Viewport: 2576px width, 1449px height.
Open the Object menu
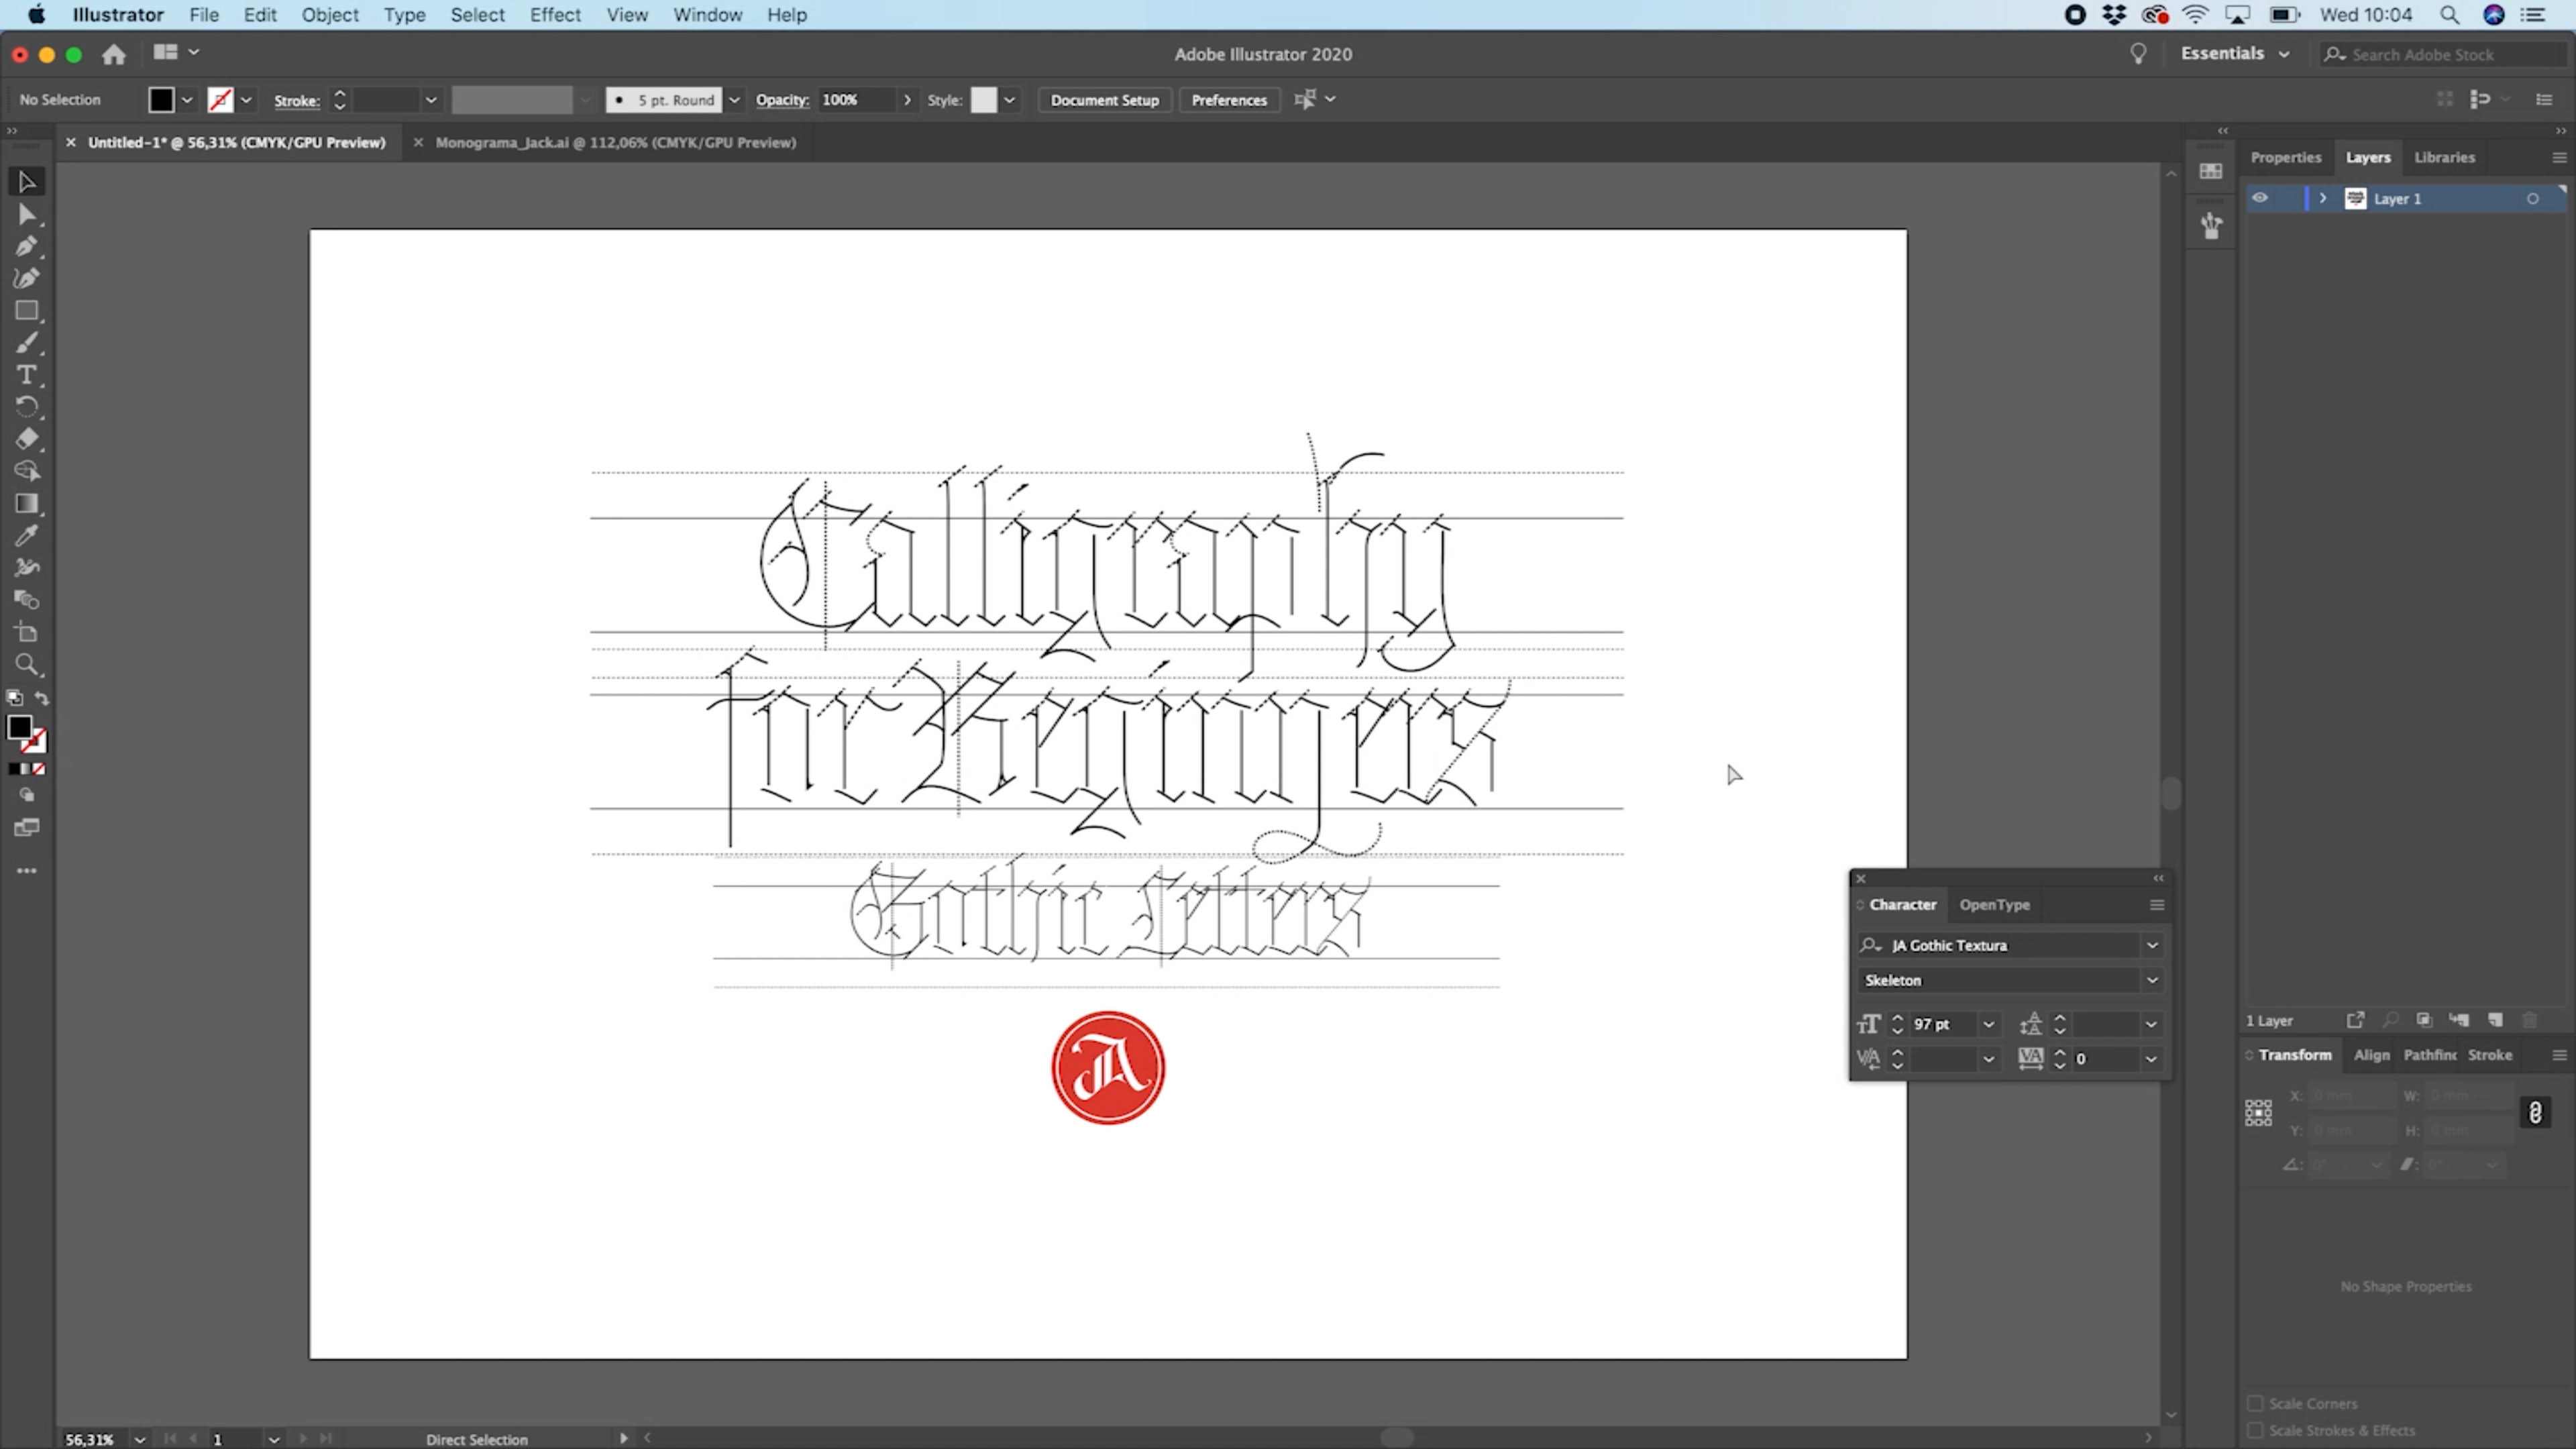[330, 15]
